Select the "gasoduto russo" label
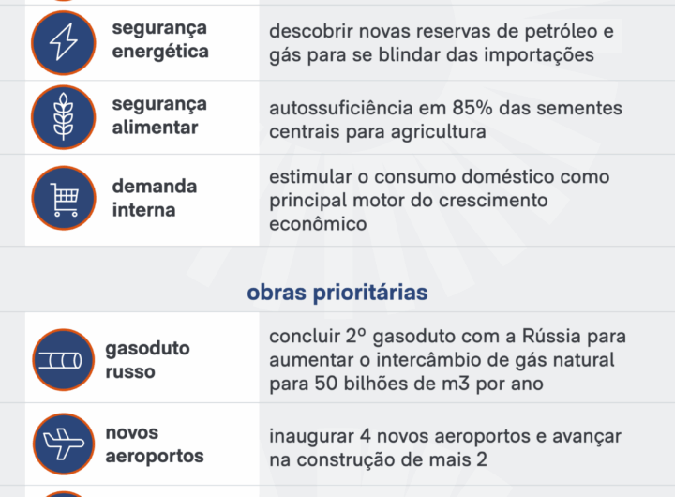The height and width of the screenshot is (497, 675). pyautogui.click(x=147, y=360)
